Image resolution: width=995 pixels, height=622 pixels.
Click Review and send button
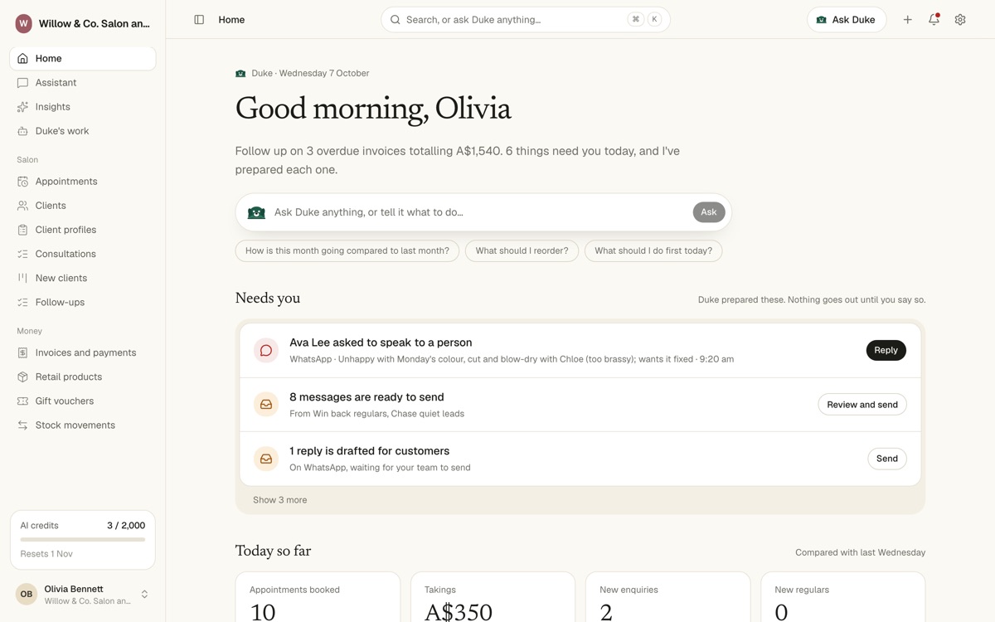tap(862, 405)
